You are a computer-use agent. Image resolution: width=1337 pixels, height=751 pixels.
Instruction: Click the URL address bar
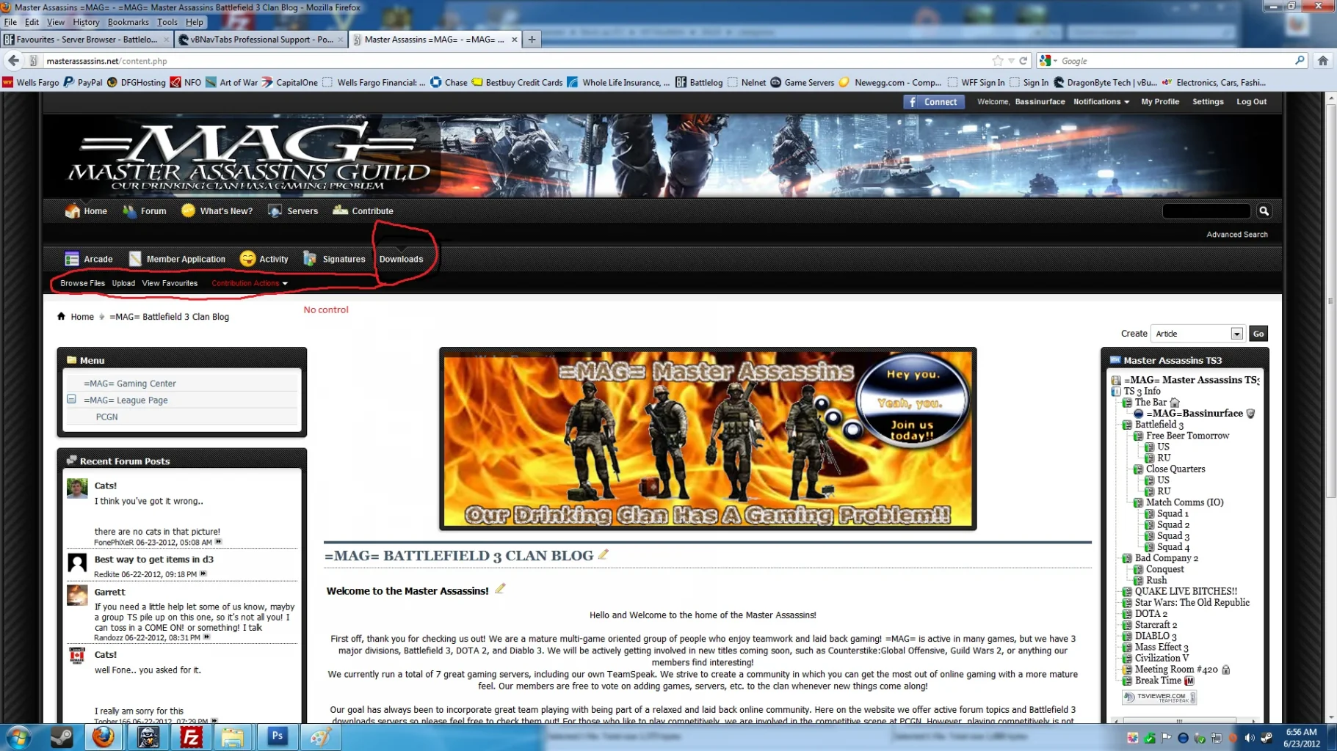[x=514, y=61]
